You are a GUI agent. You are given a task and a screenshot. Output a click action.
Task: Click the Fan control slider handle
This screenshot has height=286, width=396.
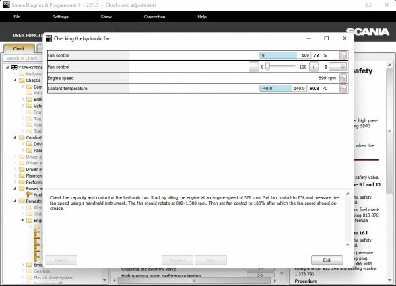point(268,67)
